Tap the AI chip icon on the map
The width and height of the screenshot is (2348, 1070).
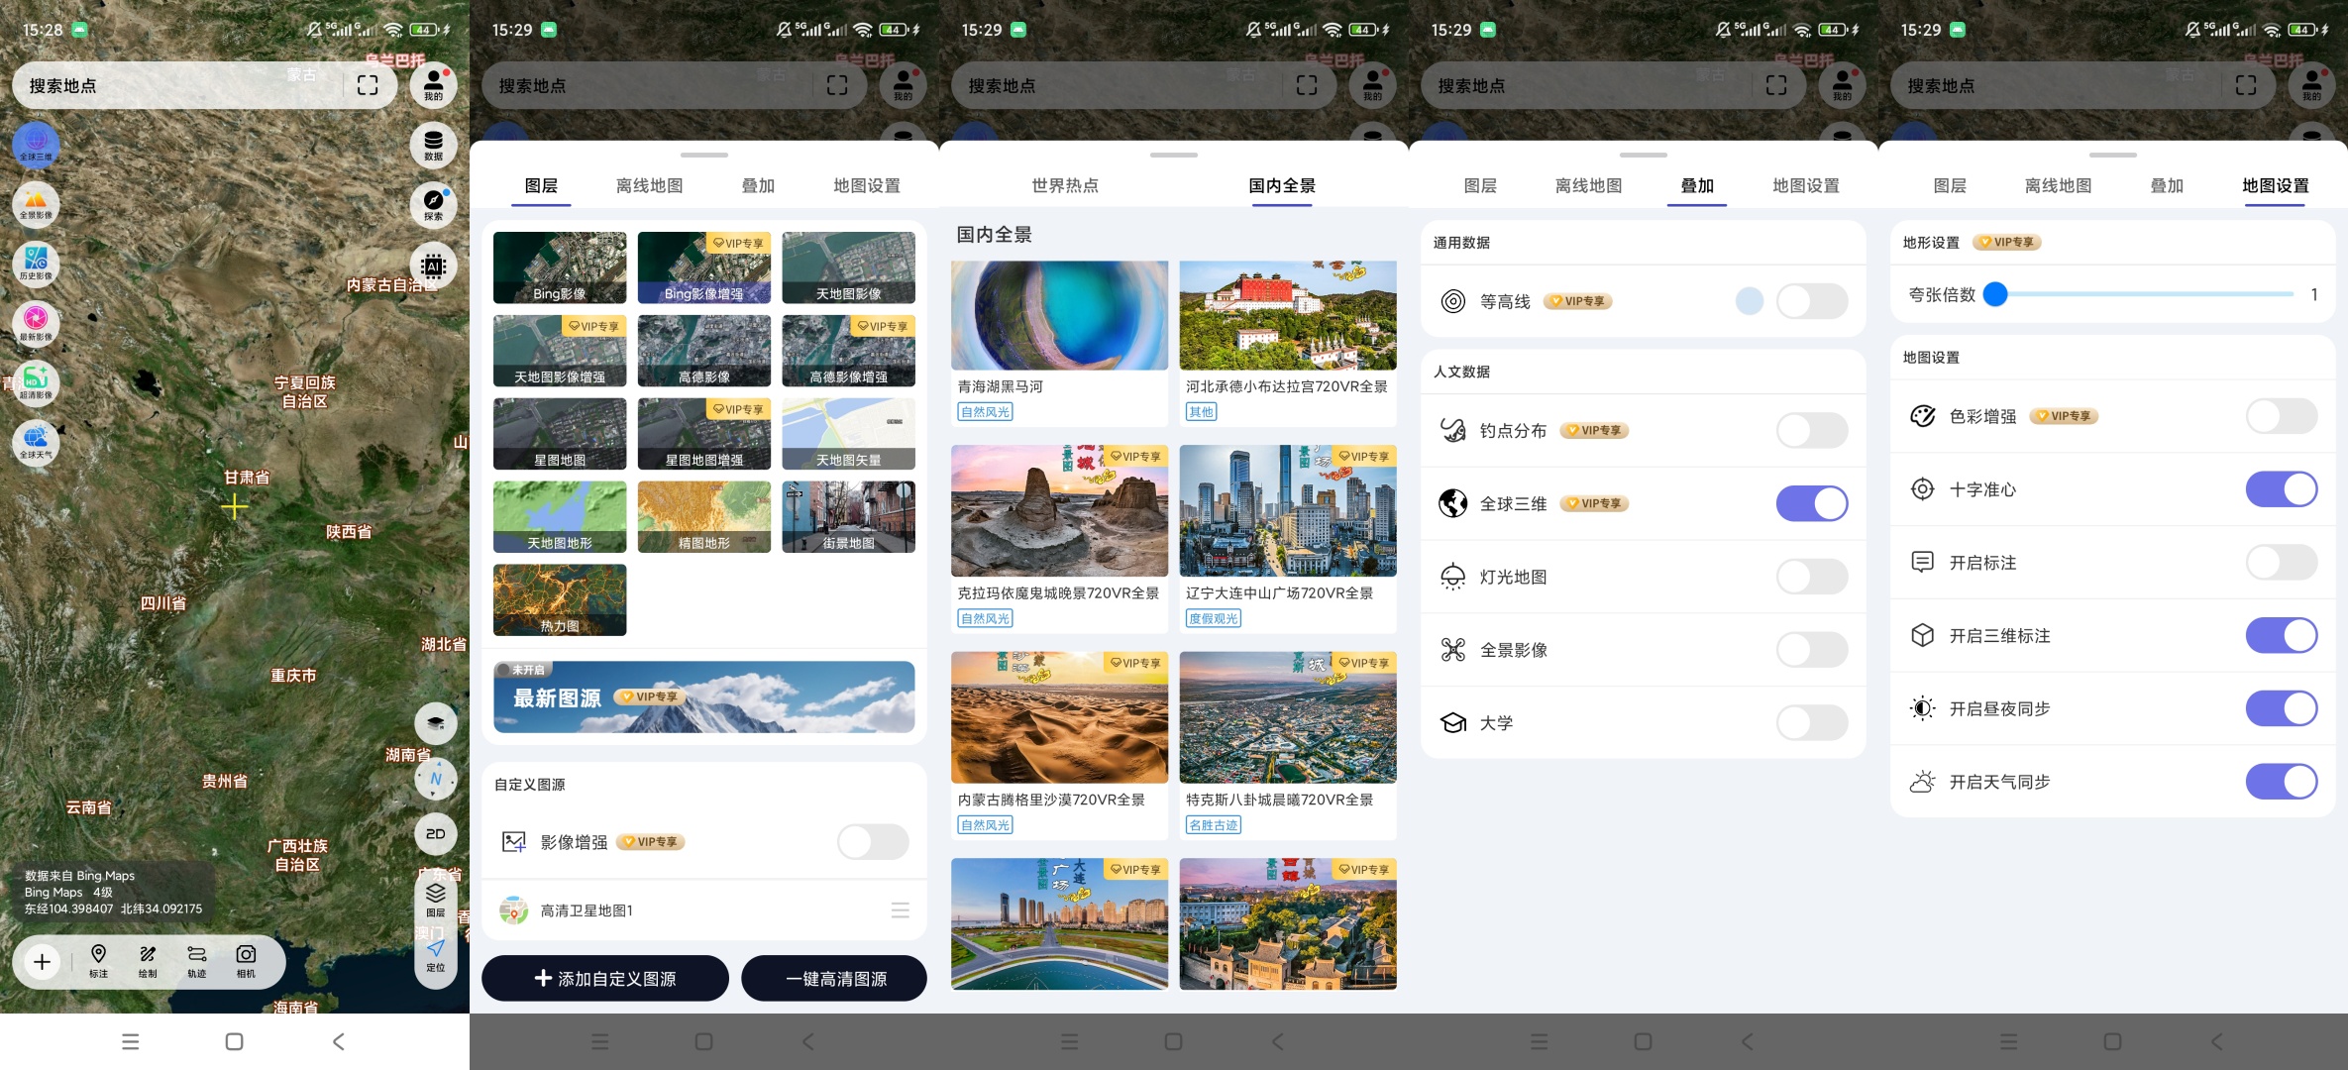[434, 266]
